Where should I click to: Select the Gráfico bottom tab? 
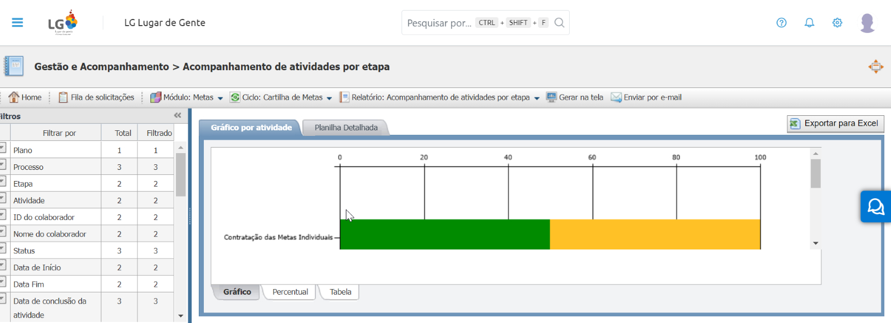237,292
